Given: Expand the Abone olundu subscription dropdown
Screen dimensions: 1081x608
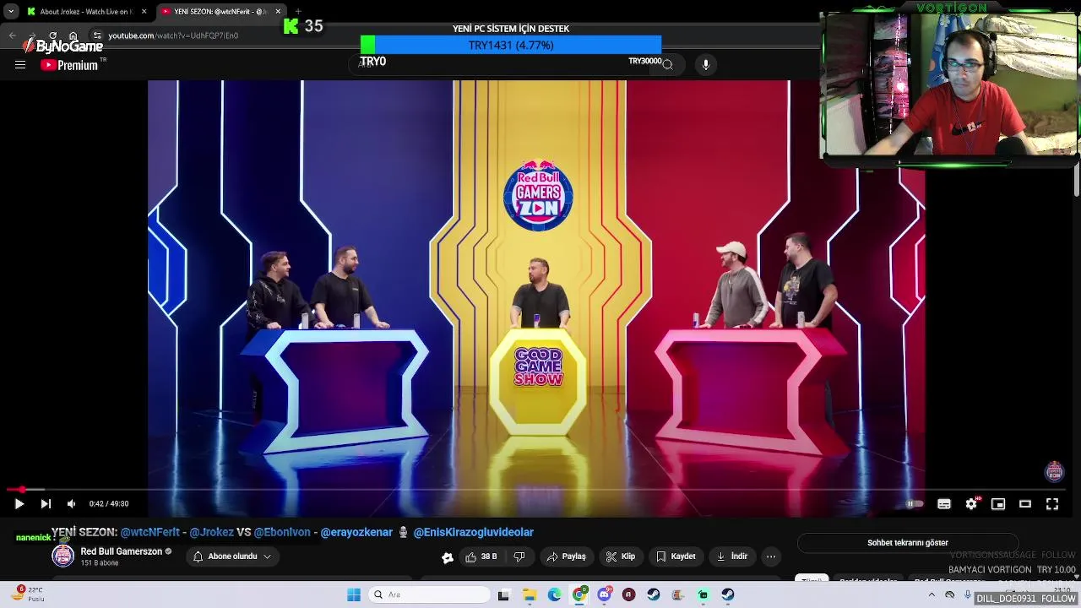Looking at the screenshot, I should click(232, 556).
